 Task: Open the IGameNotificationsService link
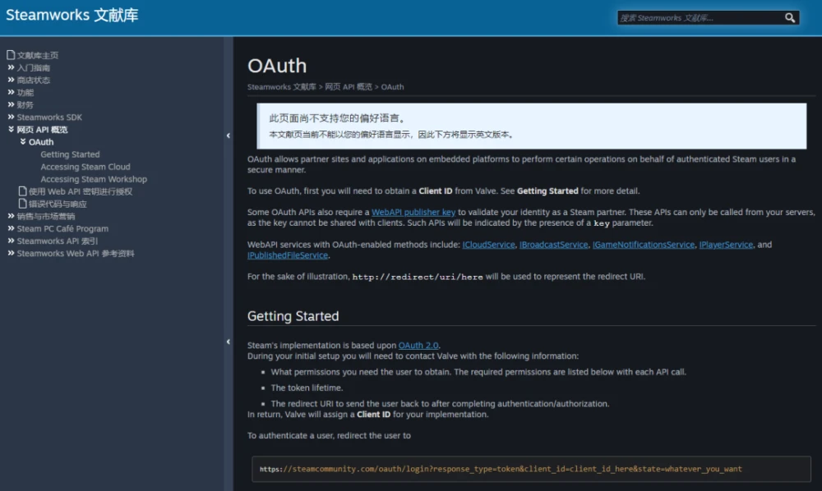[644, 245]
